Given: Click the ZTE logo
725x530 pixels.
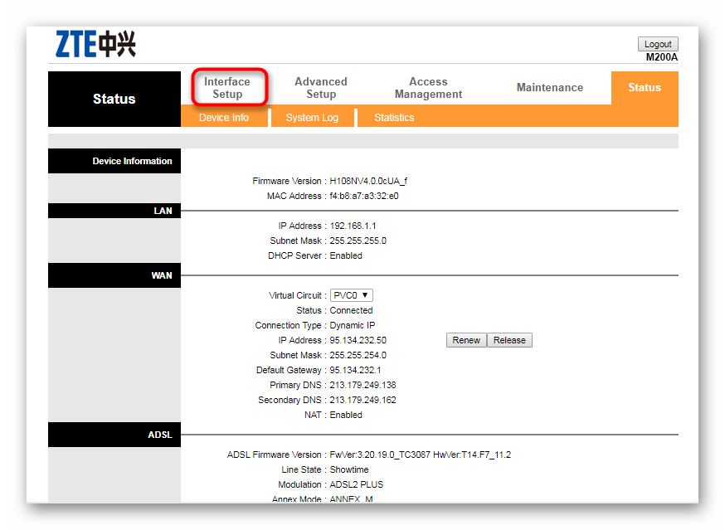Looking at the screenshot, I should pyautogui.click(x=95, y=44).
